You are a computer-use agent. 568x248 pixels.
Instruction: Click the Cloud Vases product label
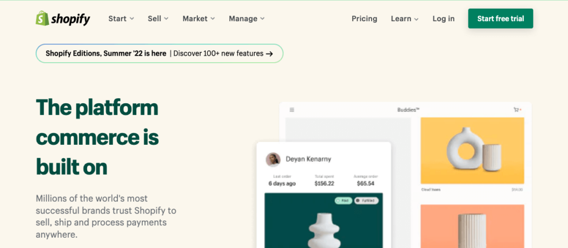pos(431,189)
